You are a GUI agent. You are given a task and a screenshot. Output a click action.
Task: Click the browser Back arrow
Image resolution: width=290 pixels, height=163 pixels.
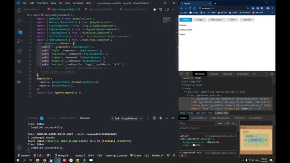[181, 8]
